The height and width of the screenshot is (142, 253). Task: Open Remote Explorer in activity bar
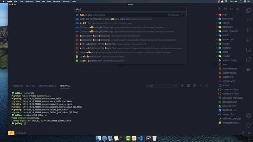[x=249, y=50]
